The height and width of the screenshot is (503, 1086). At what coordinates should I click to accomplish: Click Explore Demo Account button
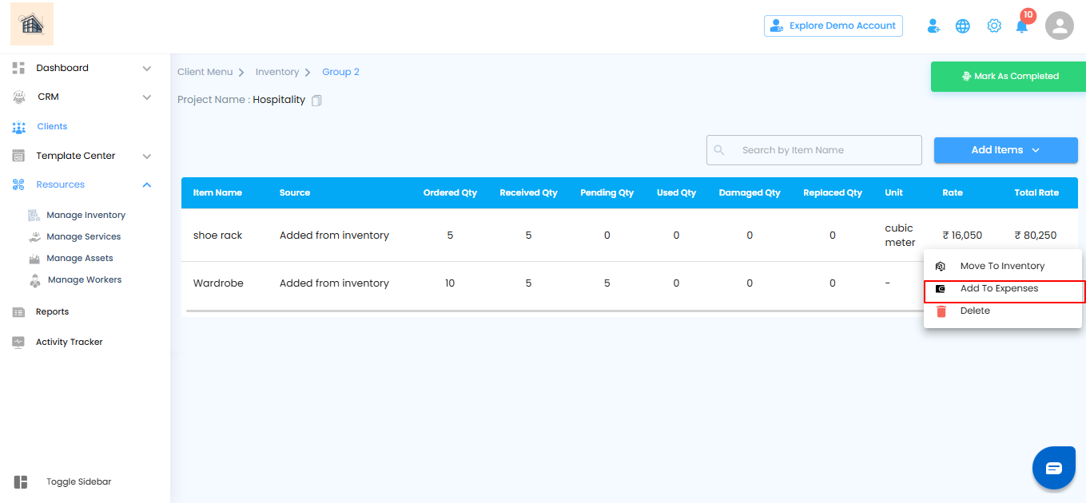(x=833, y=26)
